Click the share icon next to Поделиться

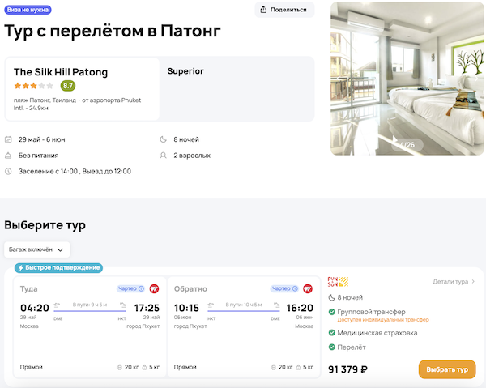coord(265,10)
